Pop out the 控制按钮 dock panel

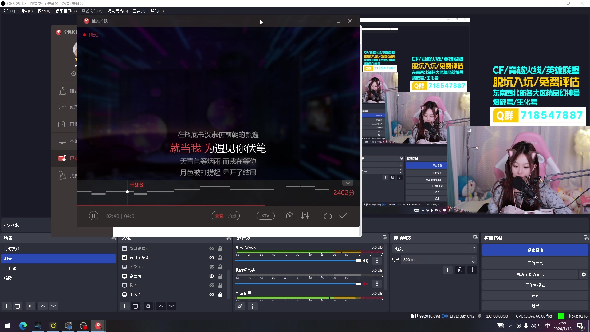pyautogui.click(x=586, y=238)
